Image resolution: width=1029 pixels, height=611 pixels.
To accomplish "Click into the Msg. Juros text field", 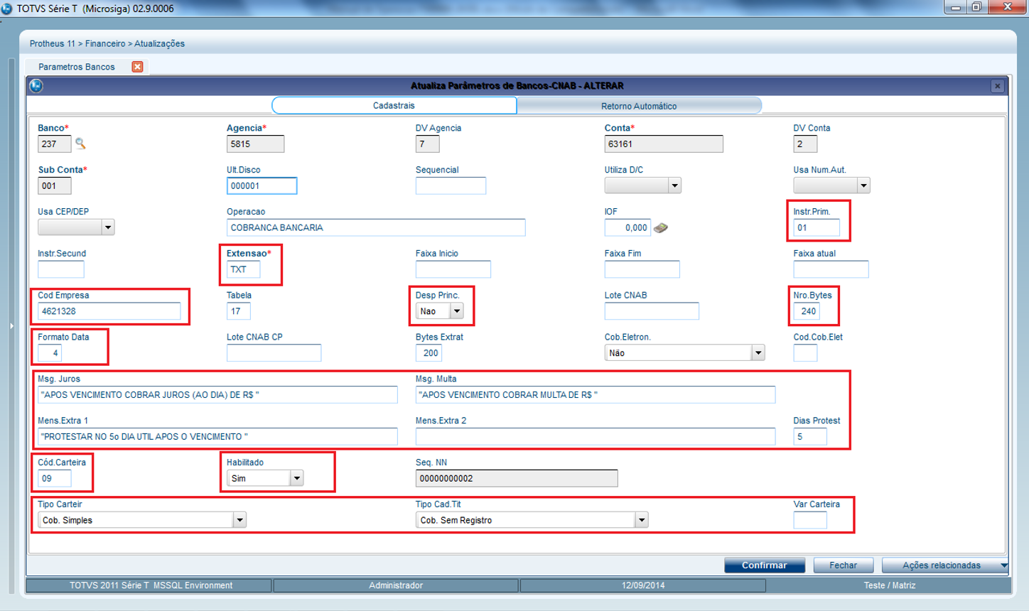I will [x=217, y=395].
